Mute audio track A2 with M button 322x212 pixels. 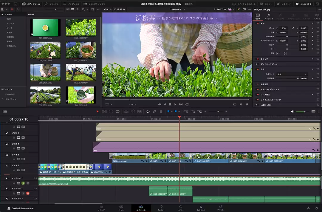point(28,193)
